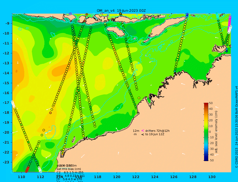Click the red drifter cluster near 110.5 longitude bottom

[27, 169]
